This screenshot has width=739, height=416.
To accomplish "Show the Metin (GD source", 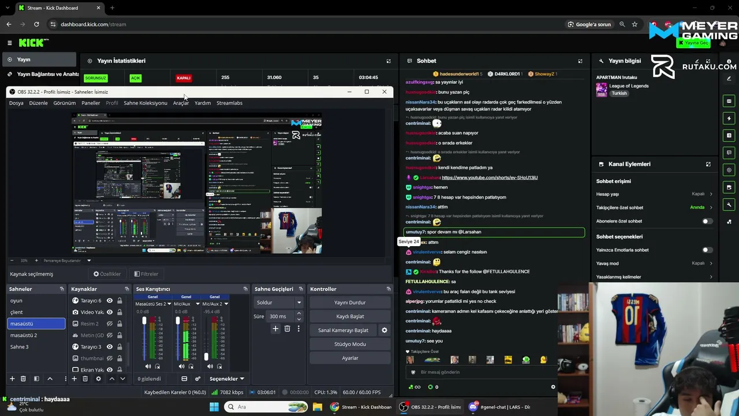I will (110, 335).
